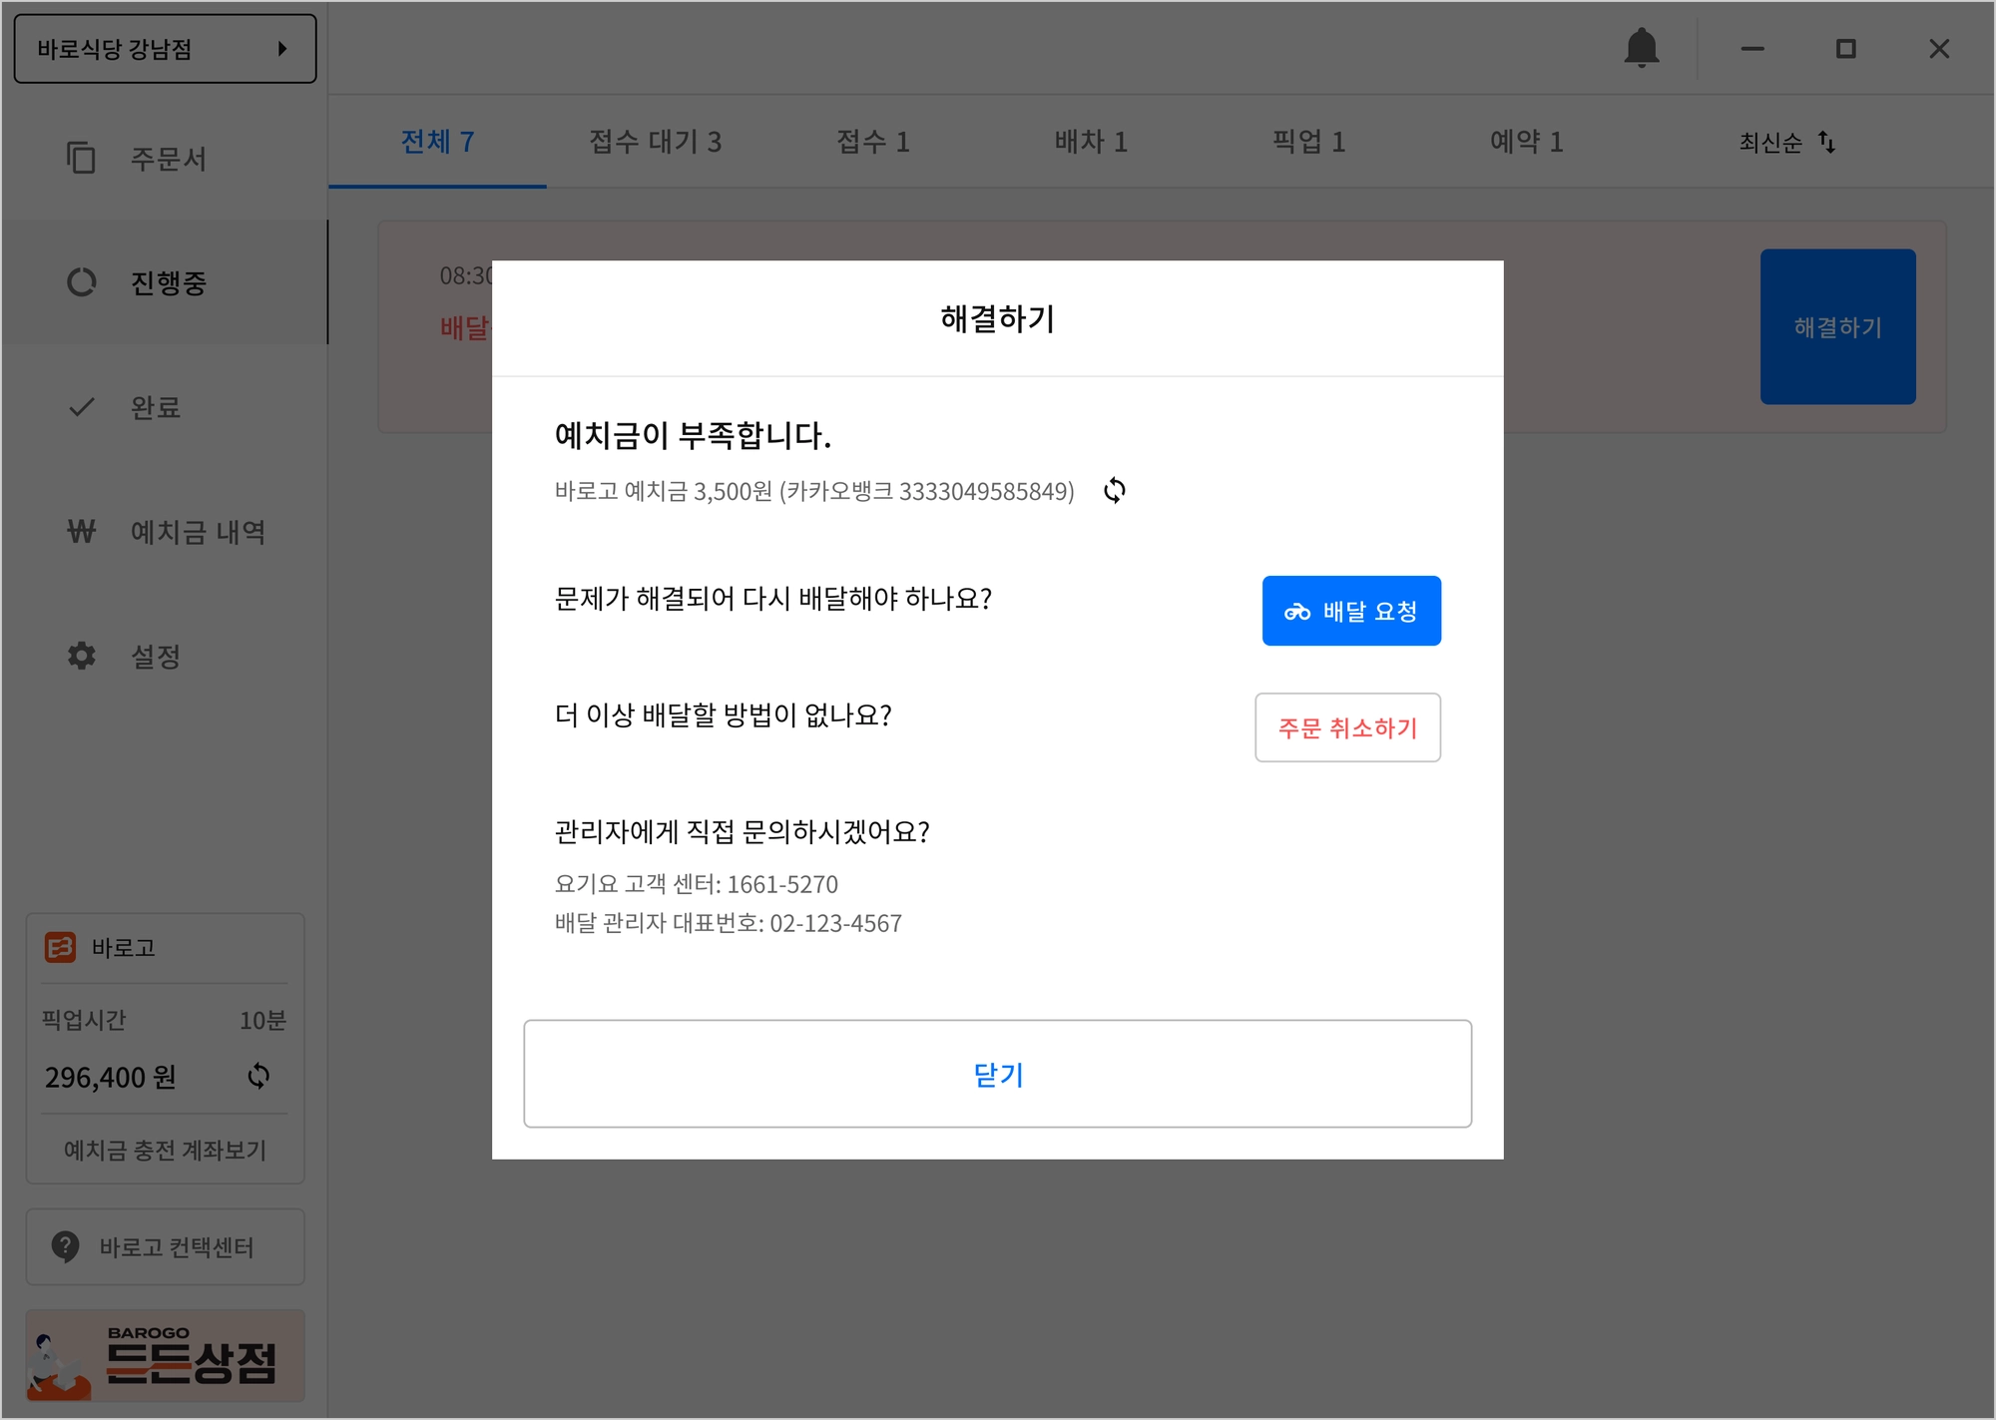Click 주문 취소하기 button
Screen dimensions: 1996x1420
click(1347, 727)
